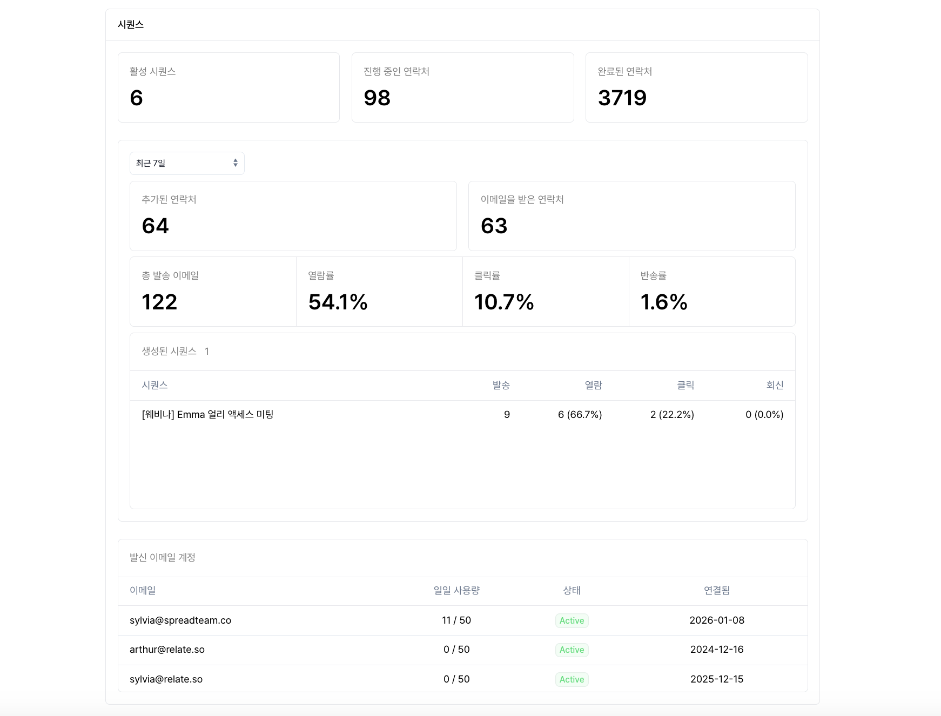This screenshot has height=716, width=941.
Task: Open the 최근 7일 date range dropdown
Action: (186, 163)
